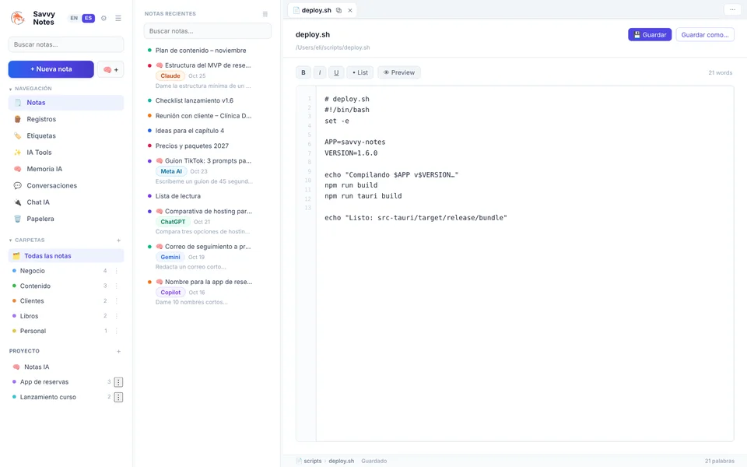Add a new project in Proyecto
747x467 pixels.
[x=118, y=351]
